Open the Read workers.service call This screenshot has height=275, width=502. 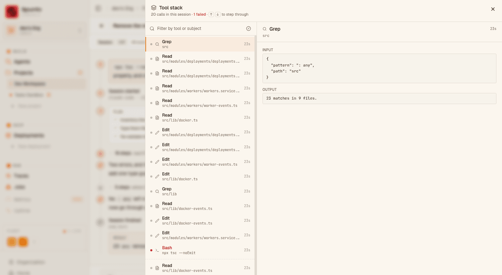point(200,88)
